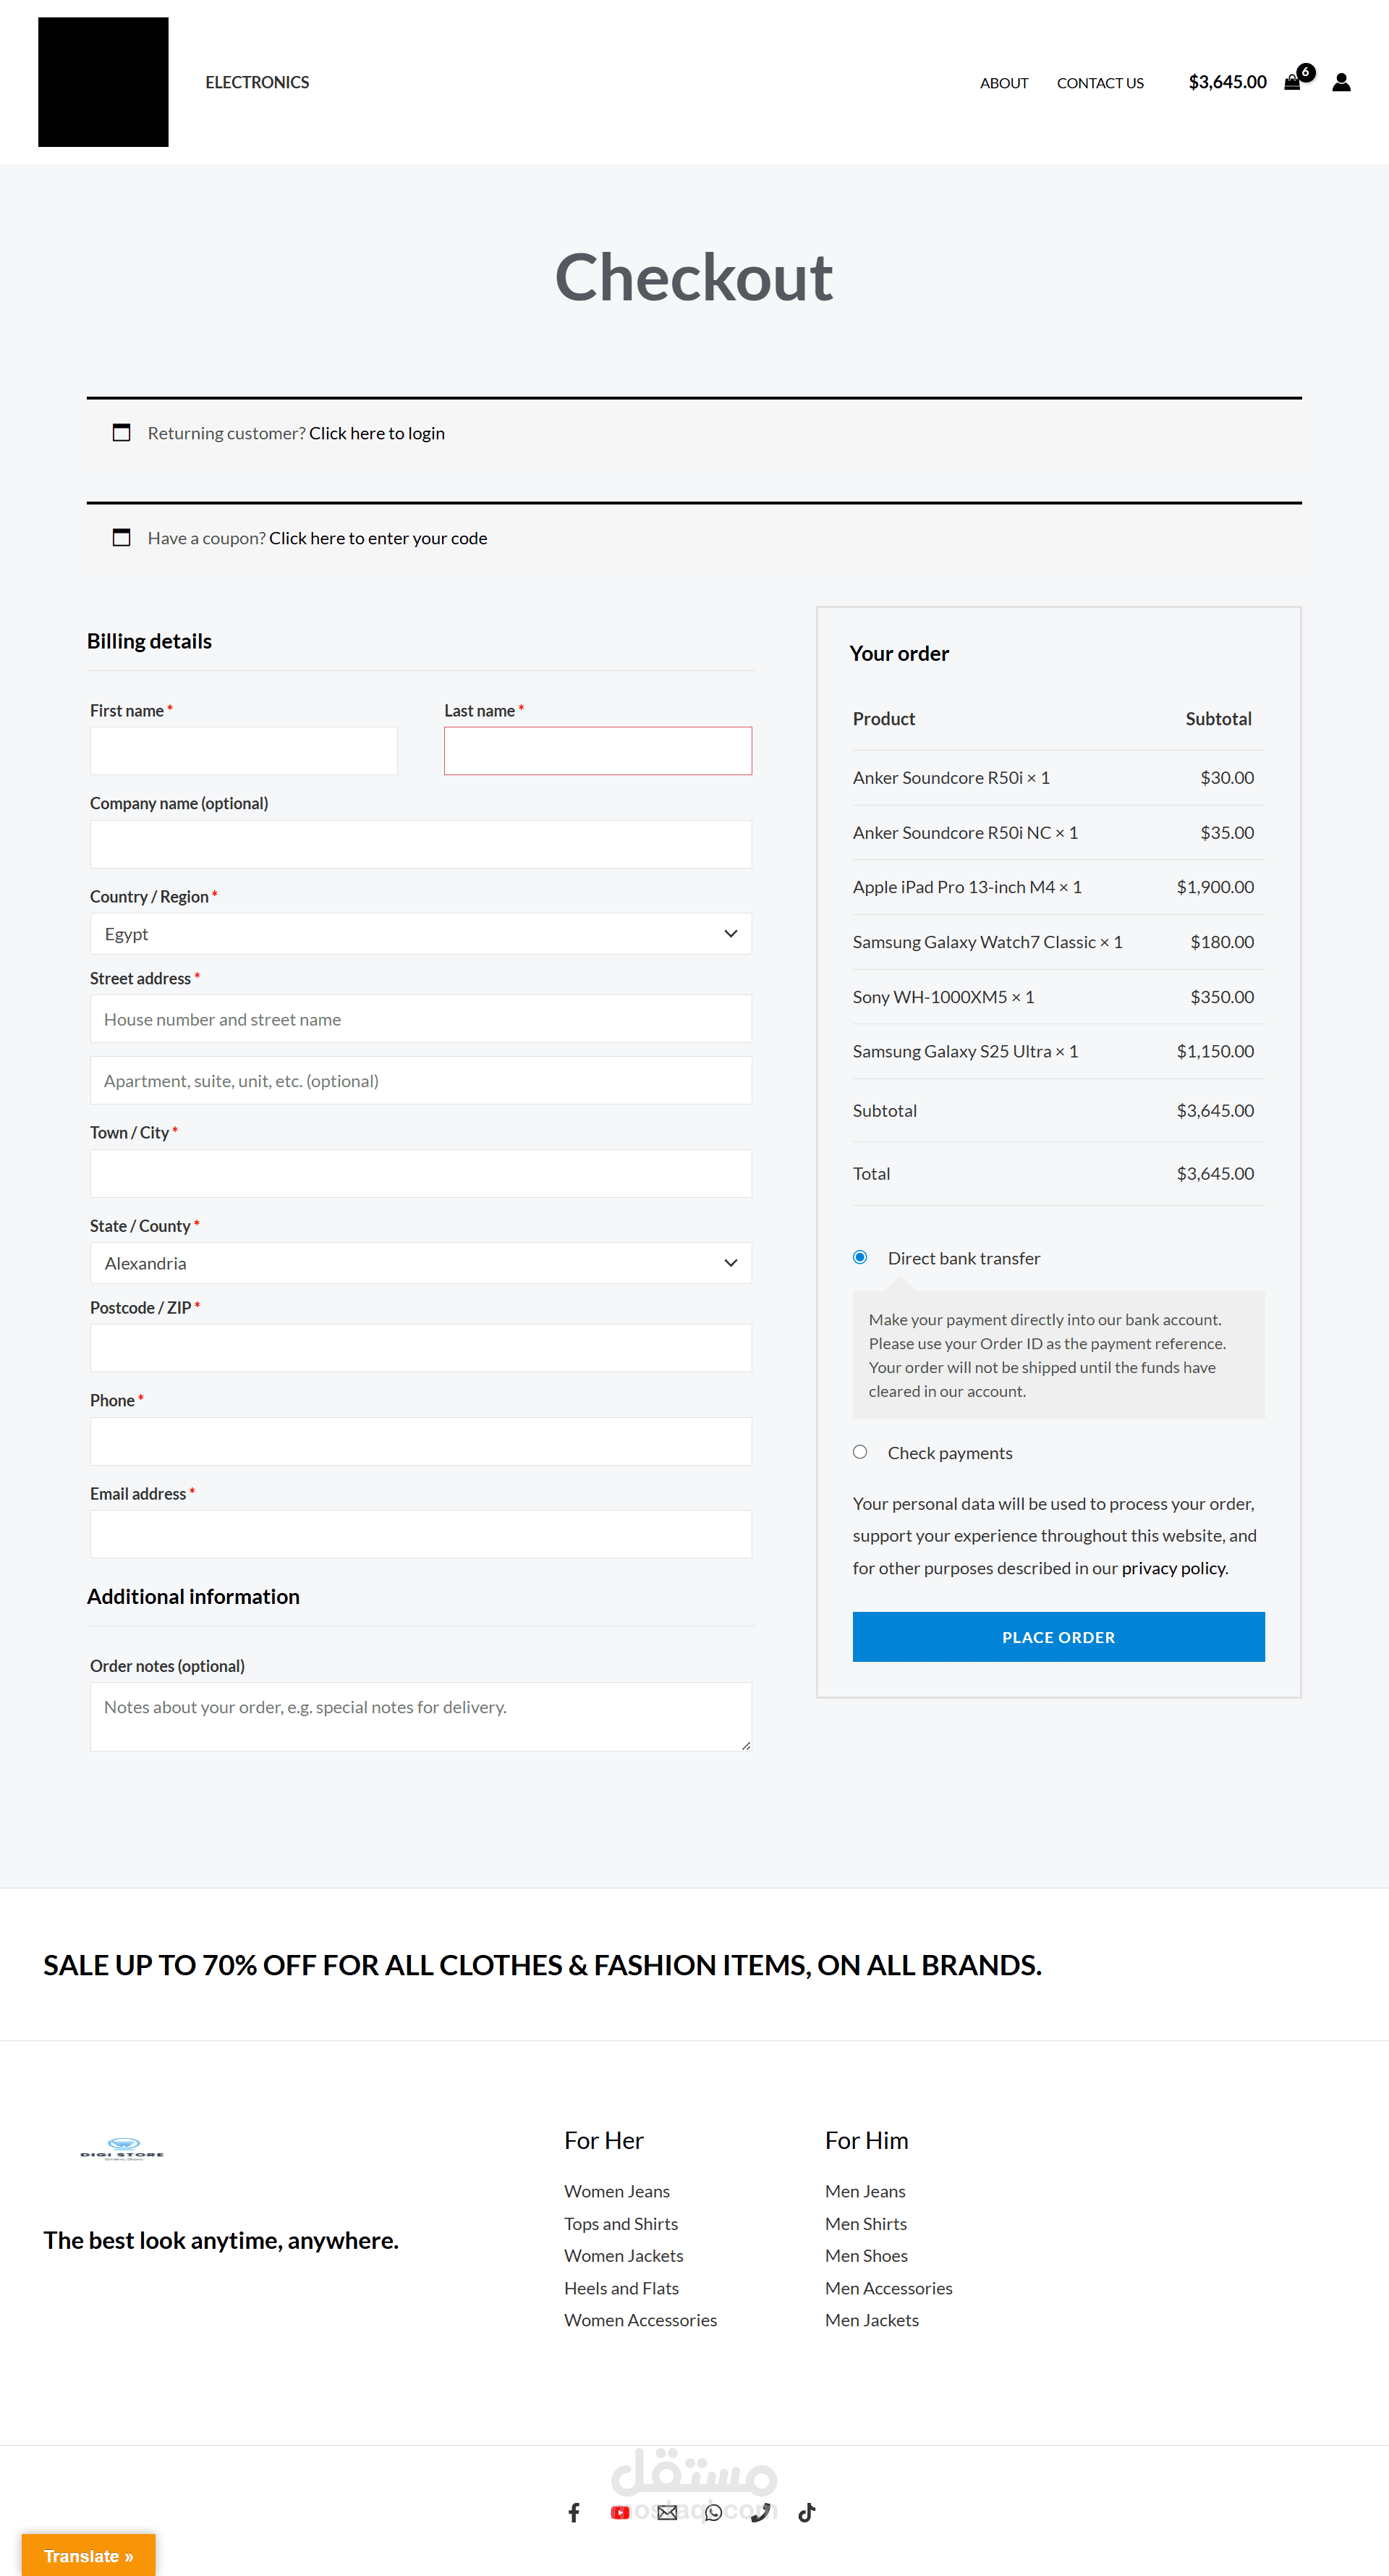Screen dimensions: 1389x2576
Task: Select Direct bank transfer payment option
Action: pyautogui.click(x=859, y=1257)
